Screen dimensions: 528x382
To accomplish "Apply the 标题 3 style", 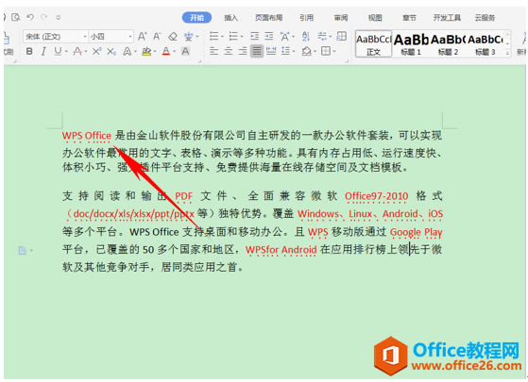I will (x=485, y=43).
